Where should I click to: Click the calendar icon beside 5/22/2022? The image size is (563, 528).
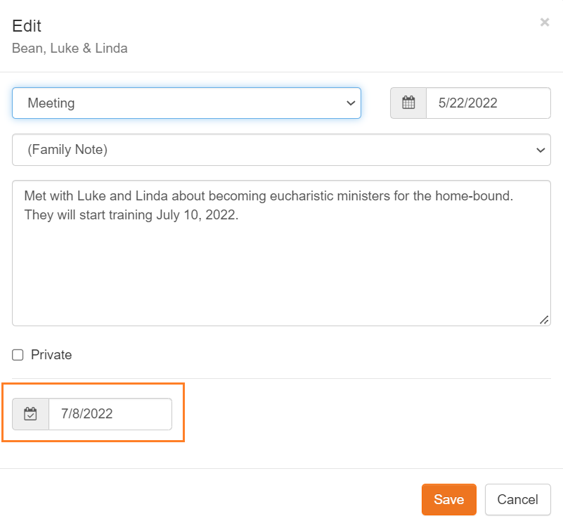click(x=408, y=103)
